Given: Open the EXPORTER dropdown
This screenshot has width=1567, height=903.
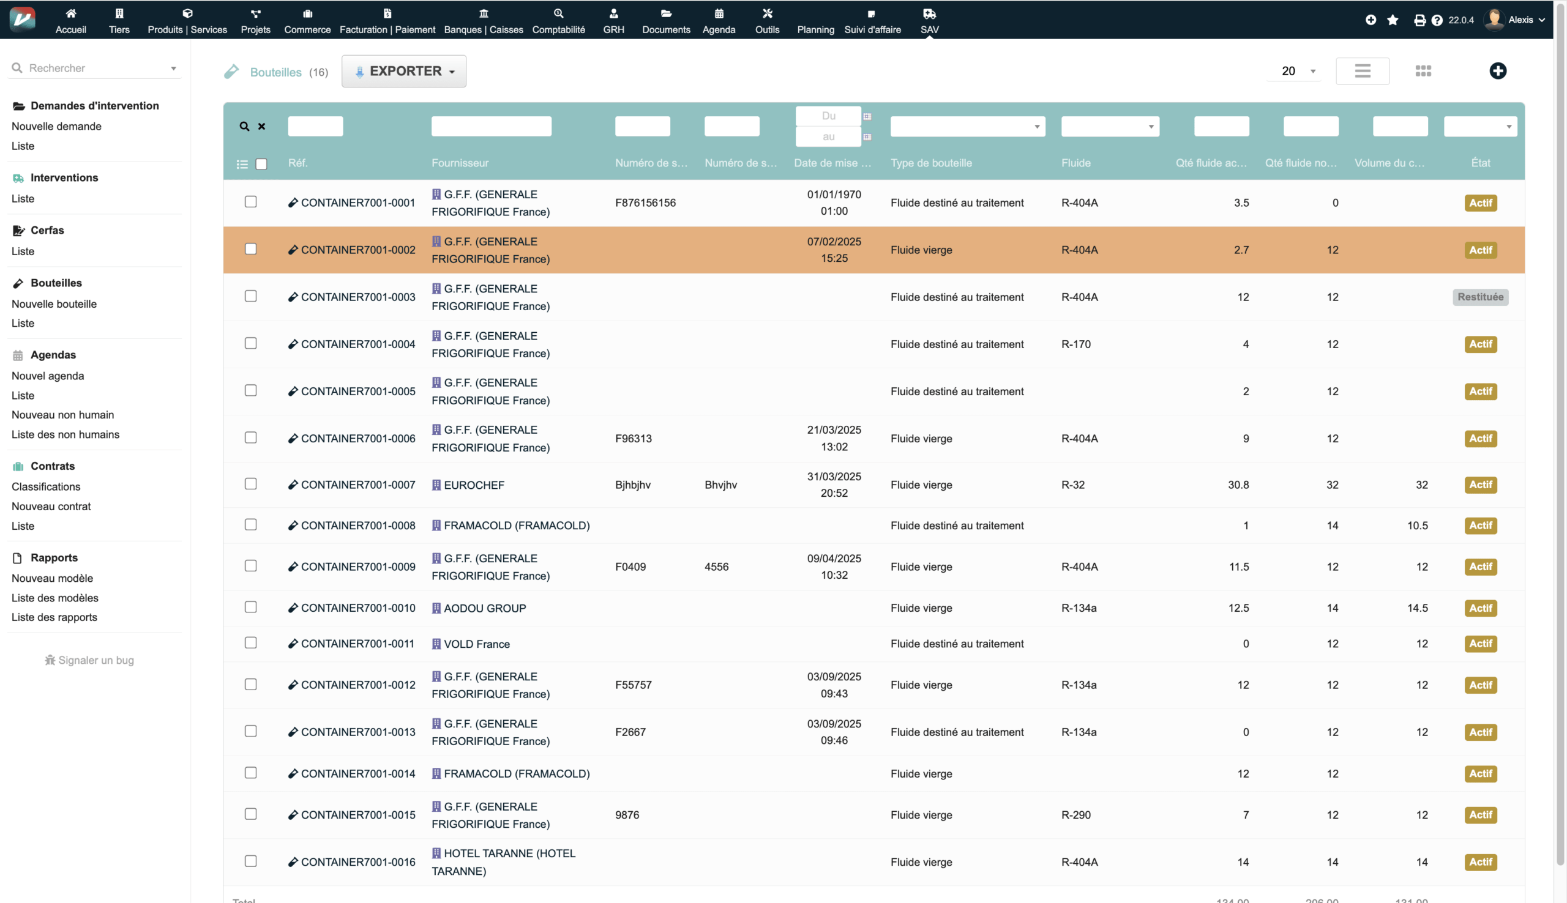Looking at the screenshot, I should tap(404, 72).
